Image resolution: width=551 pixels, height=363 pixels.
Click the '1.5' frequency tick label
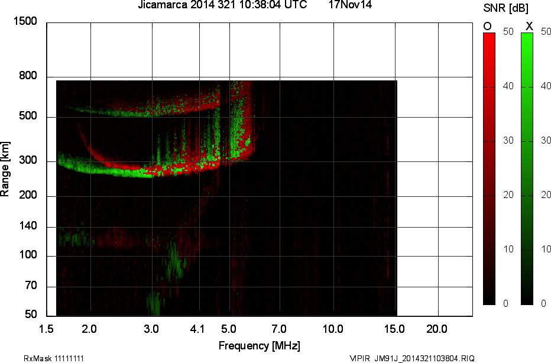pos(46,329)
